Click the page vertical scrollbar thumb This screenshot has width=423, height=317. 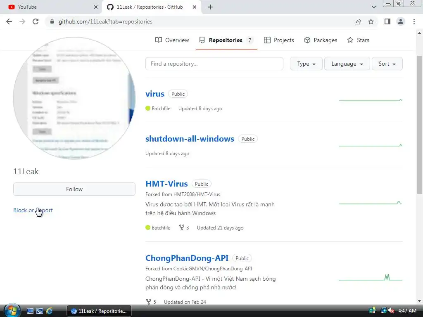[x=419, y=125]
